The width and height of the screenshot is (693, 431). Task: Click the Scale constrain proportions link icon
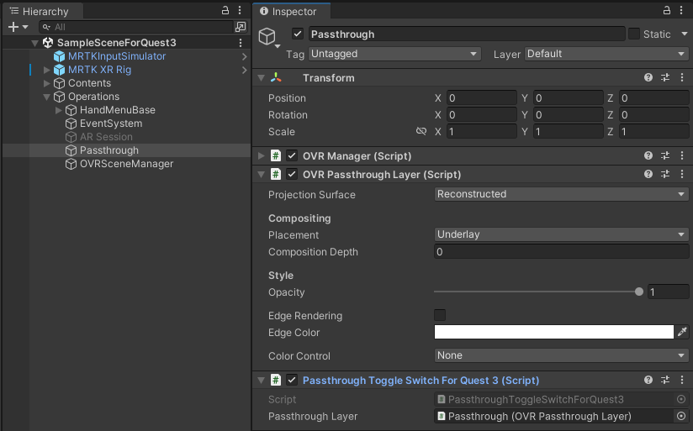pos(421,132)
